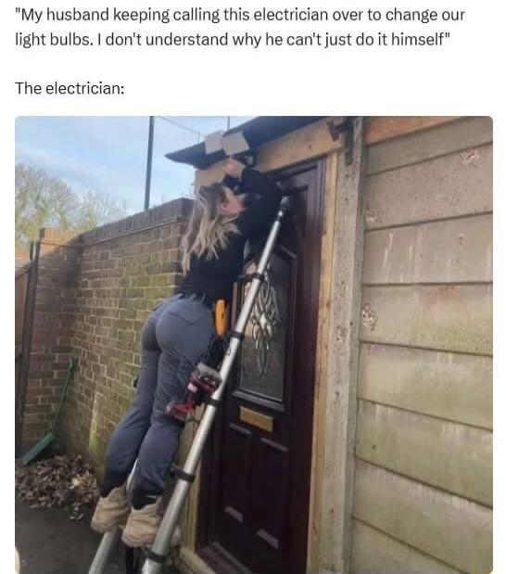This screenshot has width=506, height=574.
Task: Click the outdoor light fixture above the door
Action: tap(228, 145)
